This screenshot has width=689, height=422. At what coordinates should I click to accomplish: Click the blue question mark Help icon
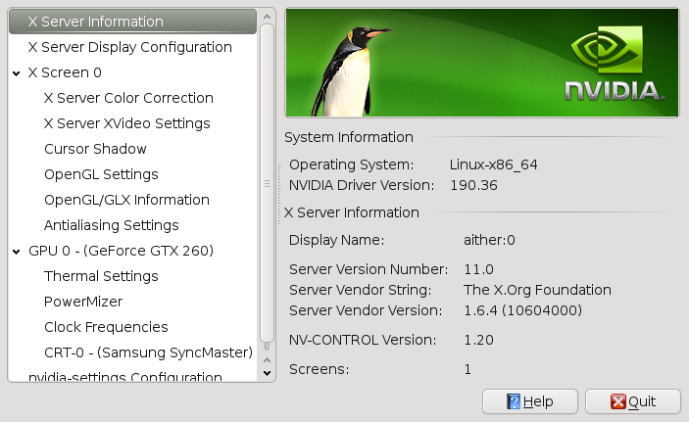[514, 401]
